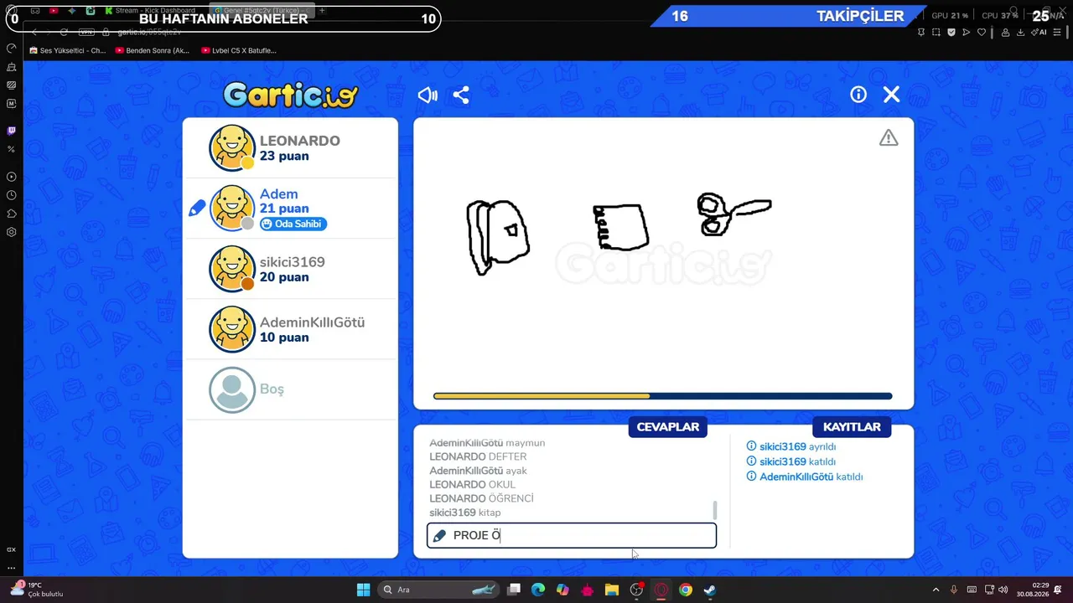Expand hidden system tray icons

[936, 590]
